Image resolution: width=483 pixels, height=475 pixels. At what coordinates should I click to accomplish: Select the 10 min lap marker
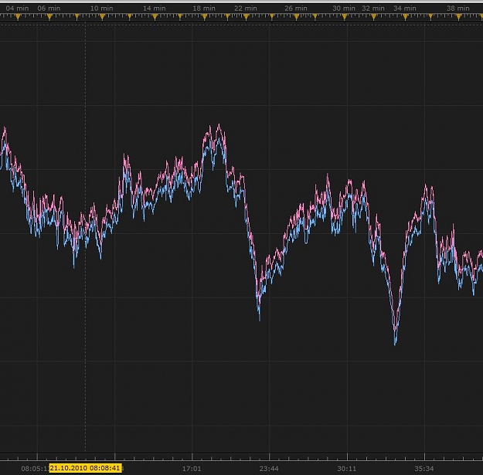coord(102,17)
